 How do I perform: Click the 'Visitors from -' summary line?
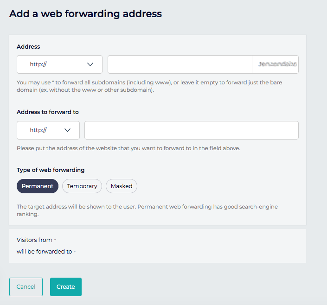[x=36, y=240]
